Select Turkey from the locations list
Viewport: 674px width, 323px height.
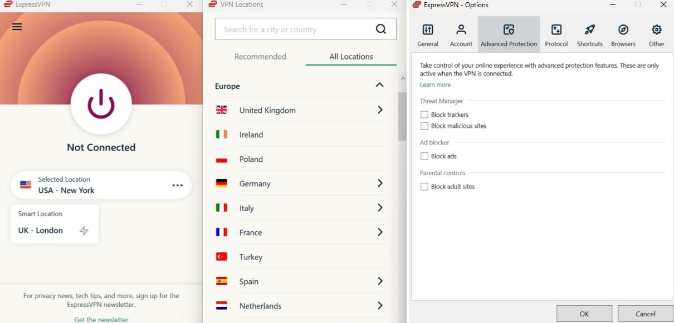pyautogui.click(x=301, y=257)
